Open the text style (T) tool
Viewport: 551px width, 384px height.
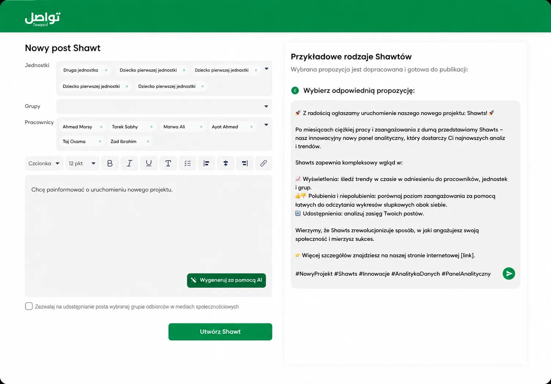(x=168, y=163)
